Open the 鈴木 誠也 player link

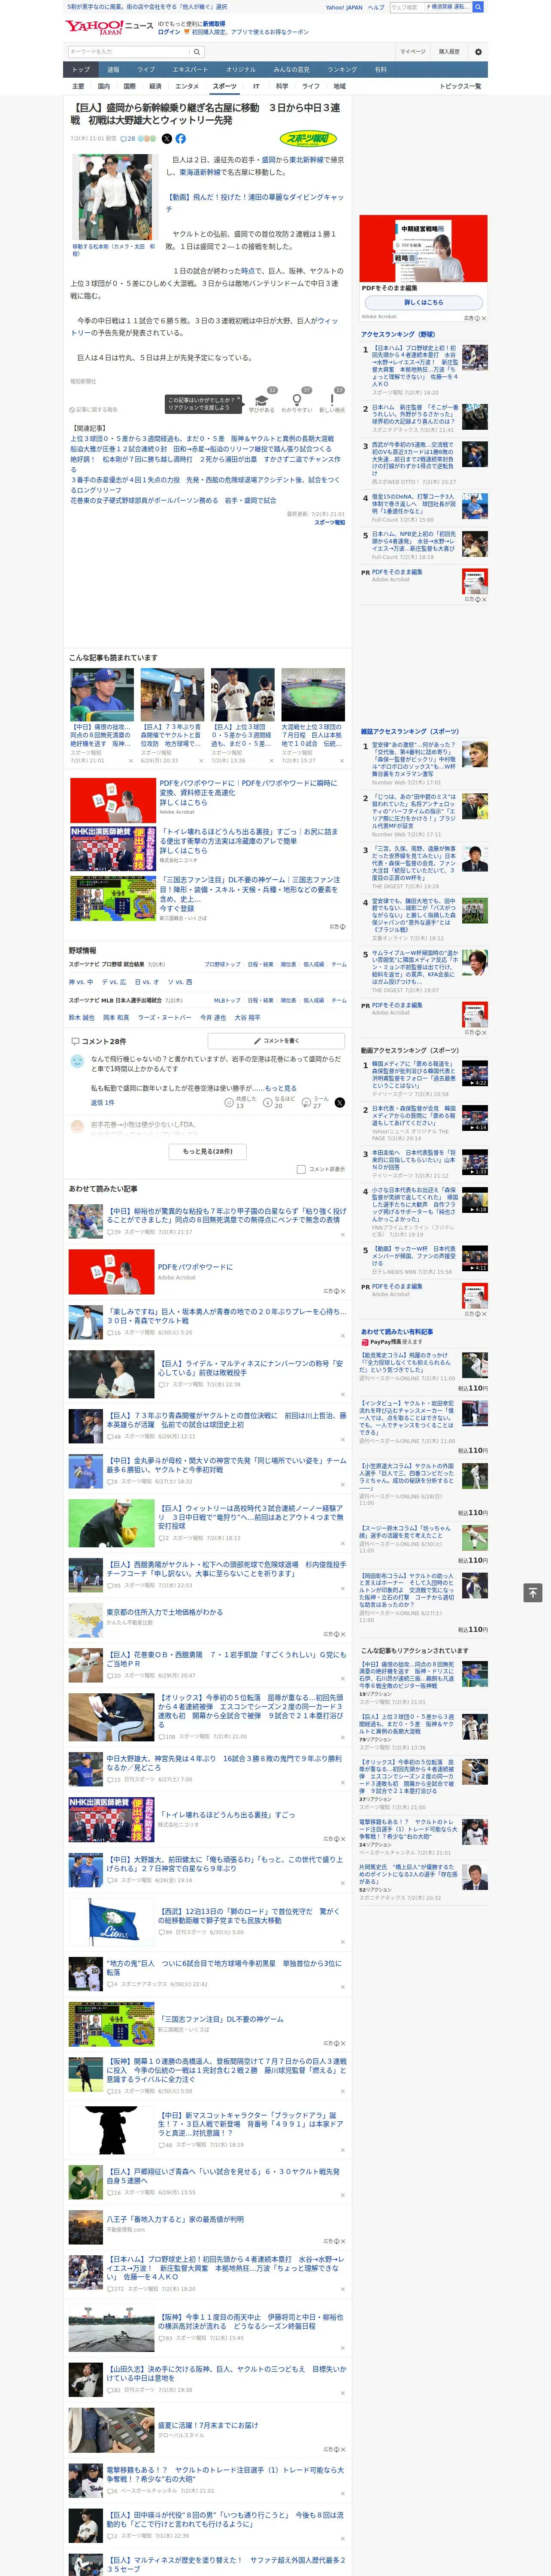point(82,1017)
